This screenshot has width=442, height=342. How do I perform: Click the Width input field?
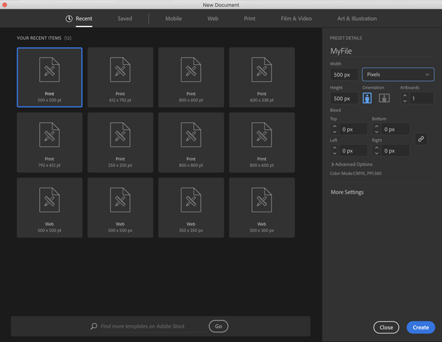[x=343, y=74]
